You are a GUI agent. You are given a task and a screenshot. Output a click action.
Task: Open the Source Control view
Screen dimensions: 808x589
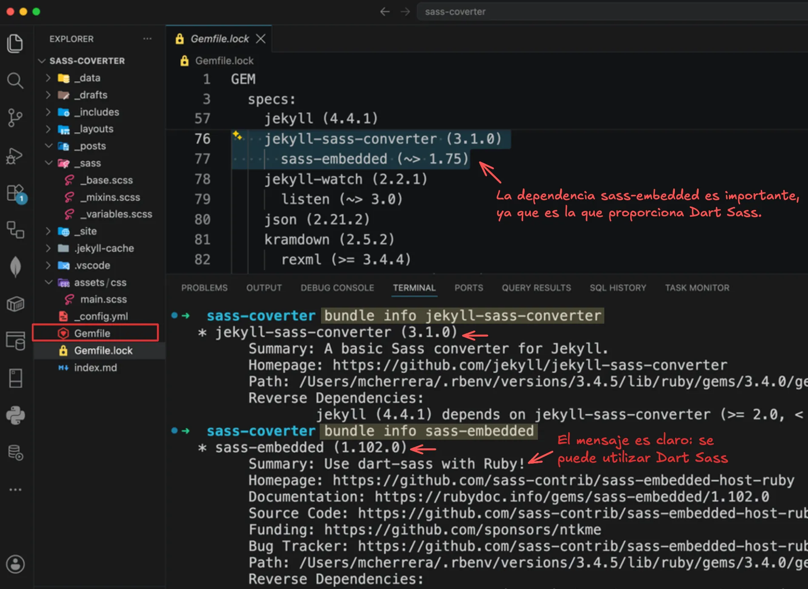[15, 118]
